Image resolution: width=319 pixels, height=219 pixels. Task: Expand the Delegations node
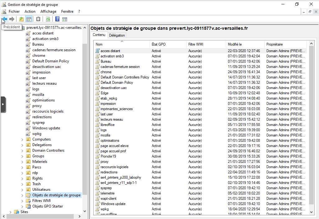click(x=22, y=145)
